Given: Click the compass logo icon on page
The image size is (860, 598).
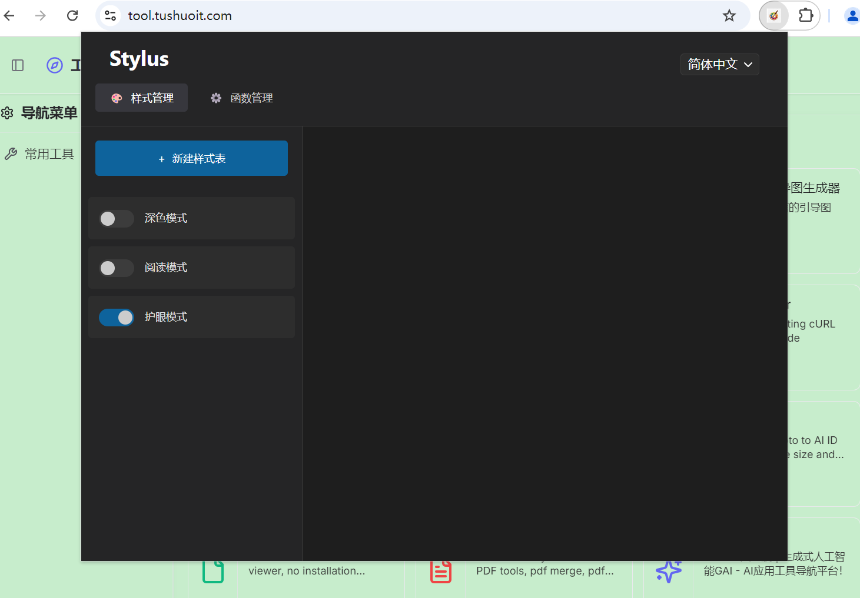Looking at the screenshot, I should [55, 65].
